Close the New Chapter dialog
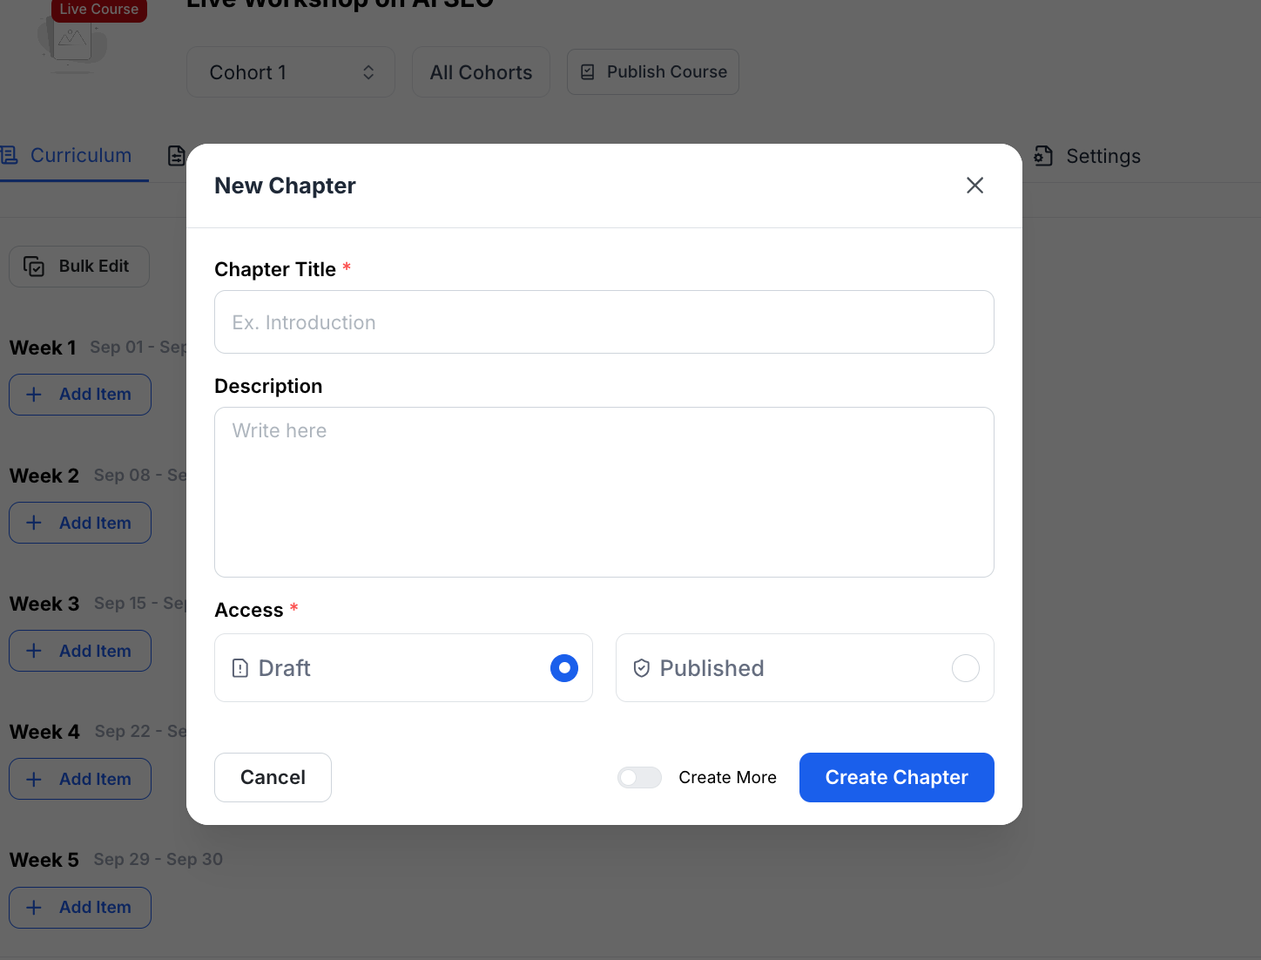1261x960 pixels. [974, 186]
